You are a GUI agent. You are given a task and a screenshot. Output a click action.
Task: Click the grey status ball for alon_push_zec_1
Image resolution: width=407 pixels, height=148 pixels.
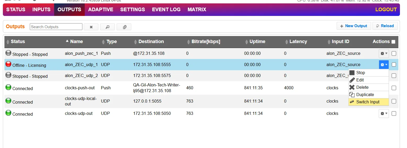tap(8, 53)
